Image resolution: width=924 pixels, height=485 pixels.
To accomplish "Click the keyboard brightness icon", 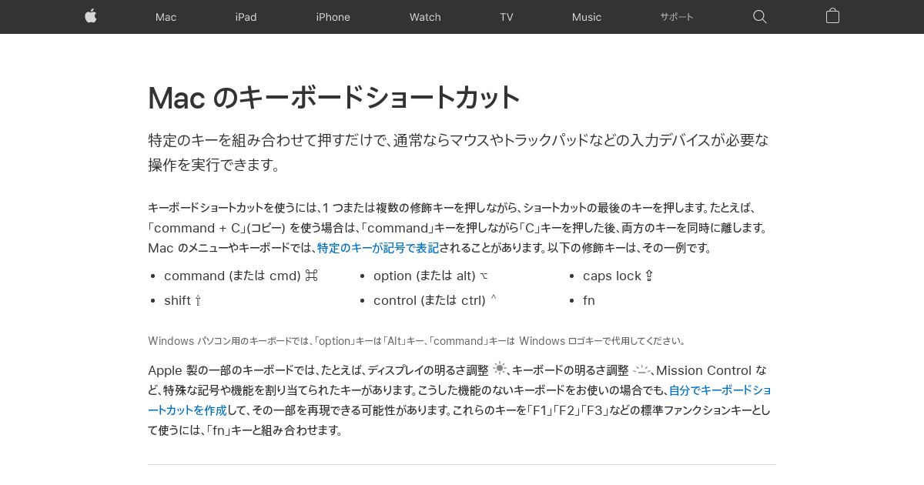I will [x=642, y=370].
